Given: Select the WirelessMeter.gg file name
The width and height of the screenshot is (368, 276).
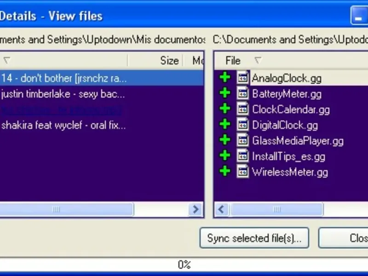Looking at the screenshot, I should [x=290, y=172].
